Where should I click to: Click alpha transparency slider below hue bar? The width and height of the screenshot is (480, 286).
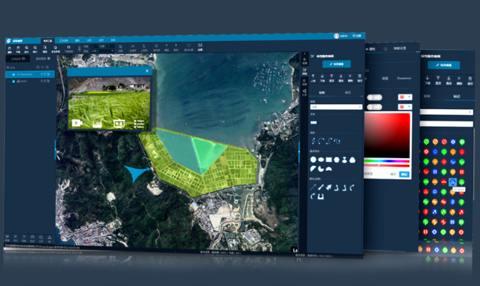[387, 166]
